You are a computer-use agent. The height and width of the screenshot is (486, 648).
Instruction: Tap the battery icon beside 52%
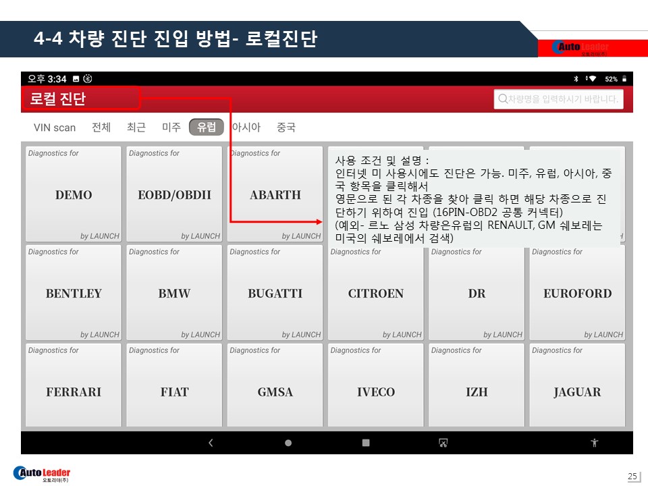click(624, 78)
